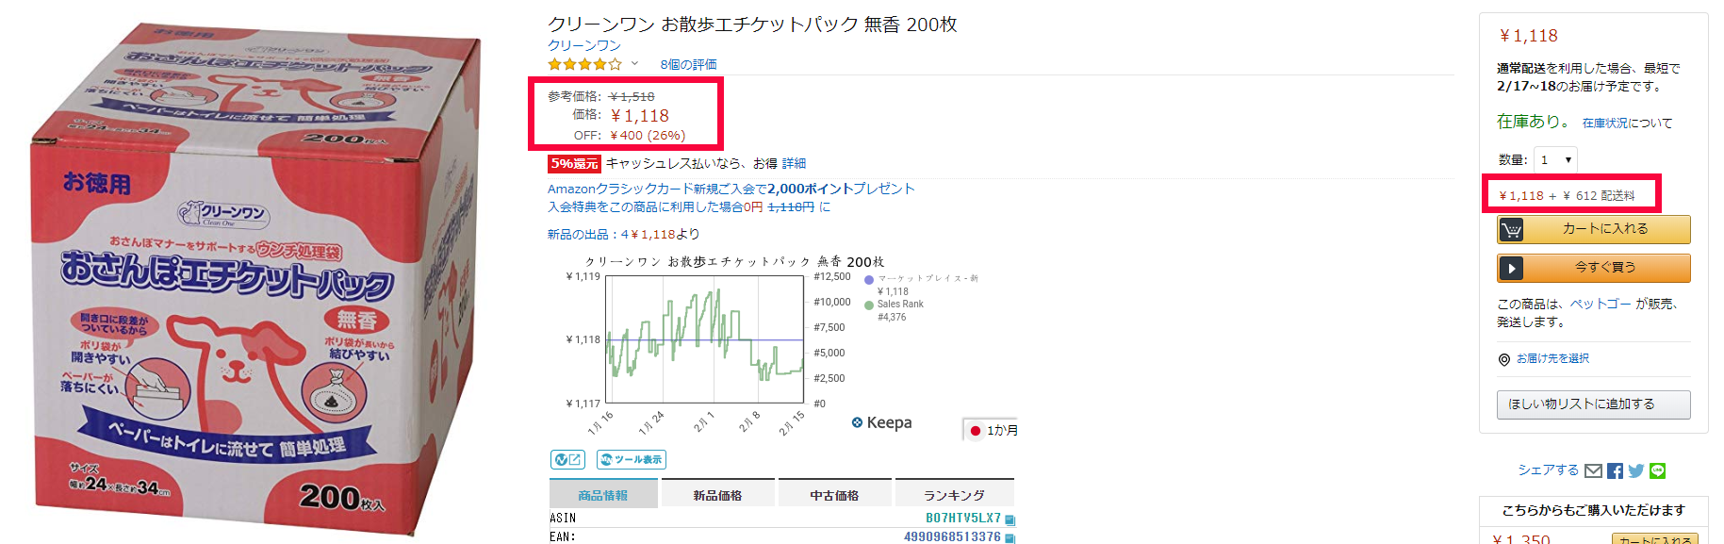
Task: Open the 8個の評価 reviews link
Action: pyautogui.click(x=688, y=64)
